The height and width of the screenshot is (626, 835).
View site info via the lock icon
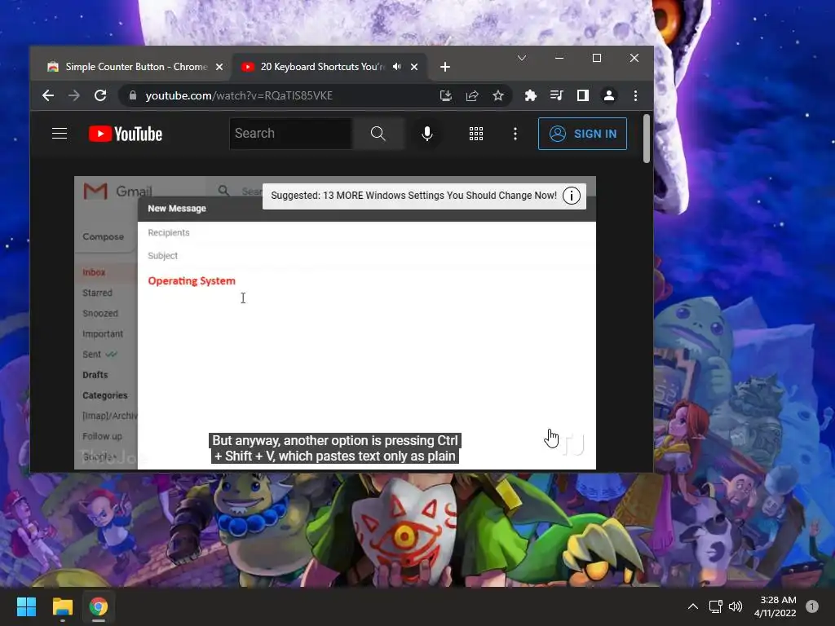tap(133, 95)
